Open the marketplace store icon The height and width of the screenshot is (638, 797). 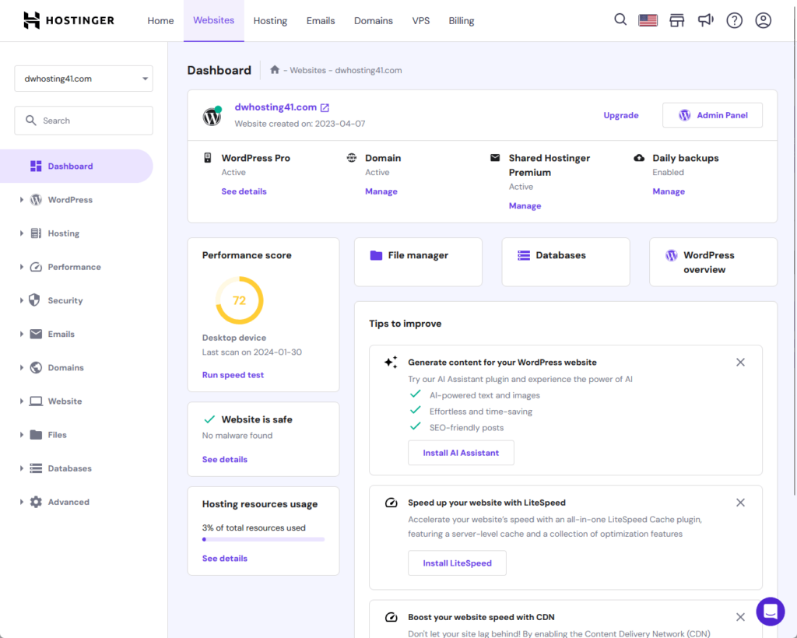[676, 20]
